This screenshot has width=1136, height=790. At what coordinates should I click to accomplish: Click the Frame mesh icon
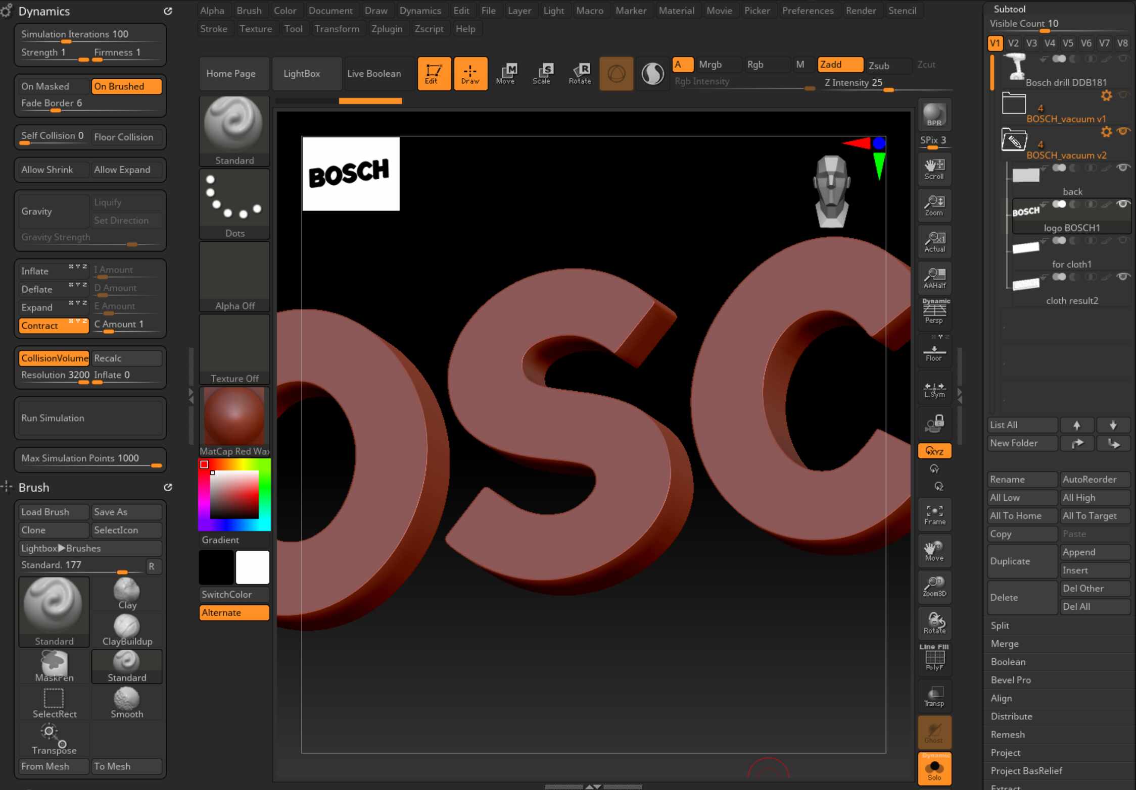(x=934, y=514)
